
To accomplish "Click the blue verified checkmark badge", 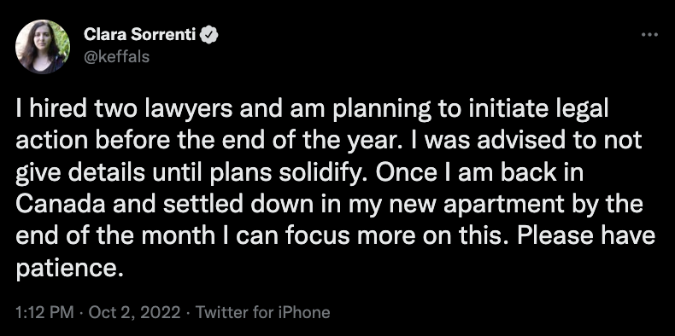I will tap(210, 36).
